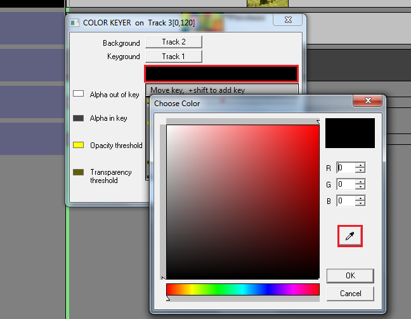Viewport: 411px width, 319px height.
Task: Click the 'Move key, +shift to add key' bar
Action: tap(222, 90)
